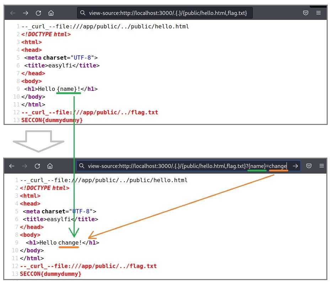Click address bar of upper browser window
332x284 pixels.
click(x=165, y=13)
